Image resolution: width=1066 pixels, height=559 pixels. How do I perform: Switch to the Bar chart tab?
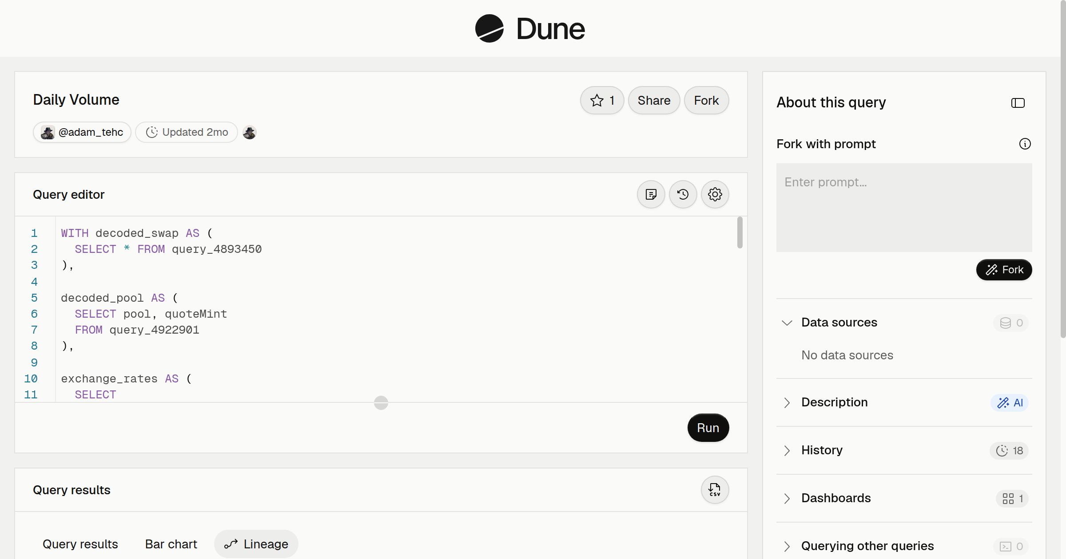[171, 544]
